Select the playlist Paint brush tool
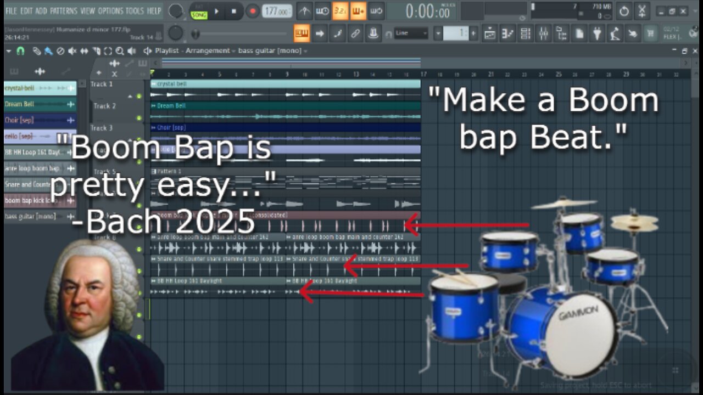The width and height of the screenshot is (703, 395). point(49,51)
